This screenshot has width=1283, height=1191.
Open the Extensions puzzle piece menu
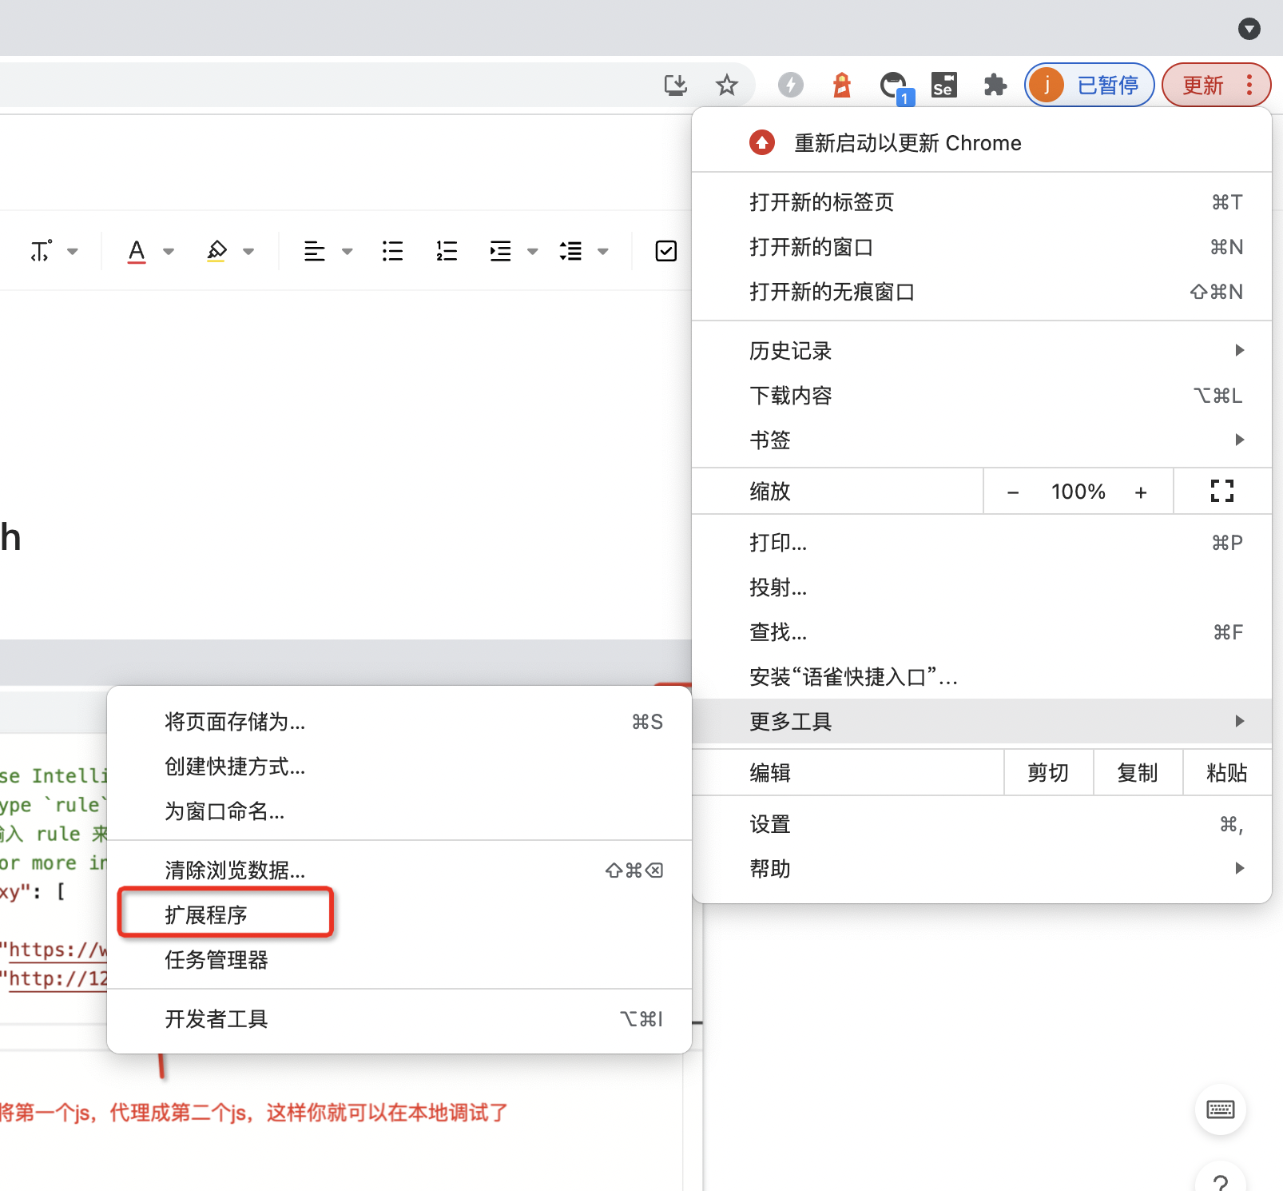pyautogui.click(x=995, y=85)
